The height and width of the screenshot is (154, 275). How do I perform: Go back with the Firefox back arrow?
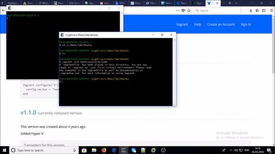tap(3, 10)
